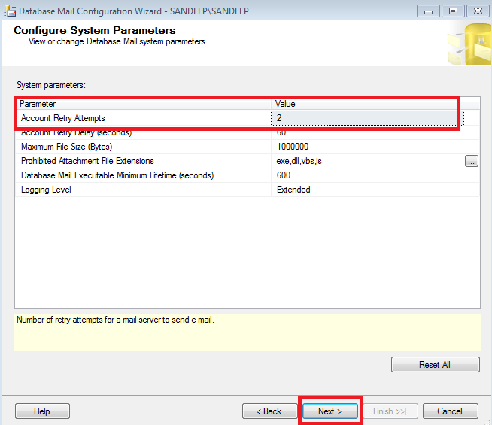492x425 pixels.
Task: Click the exe,dll,vbs,js extensions value
Action: click(368, 161)
